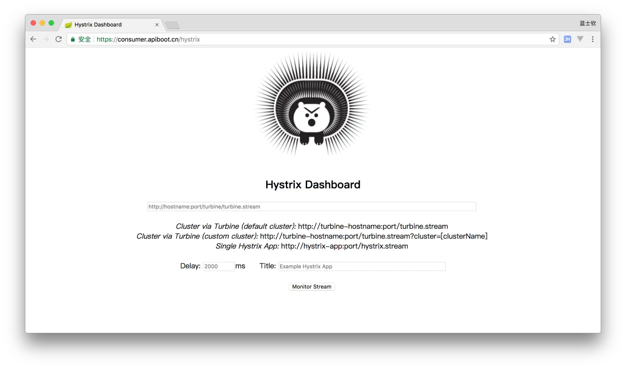Viewport: 626px width, 369px height.
Task: Click the 'Delay:' label
Action: tap(190, 266)
